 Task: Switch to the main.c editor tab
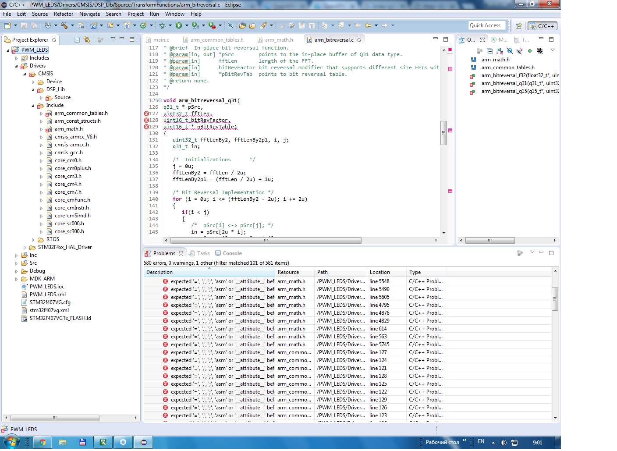tap(161, 40)
